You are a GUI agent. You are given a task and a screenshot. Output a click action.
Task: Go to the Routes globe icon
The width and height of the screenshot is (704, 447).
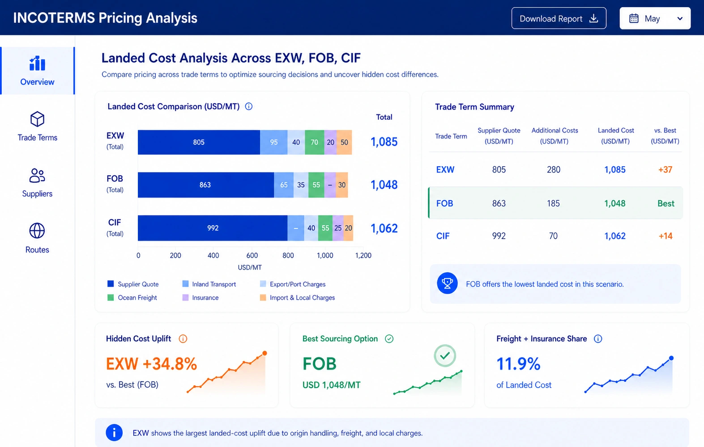tap(37, 231)
